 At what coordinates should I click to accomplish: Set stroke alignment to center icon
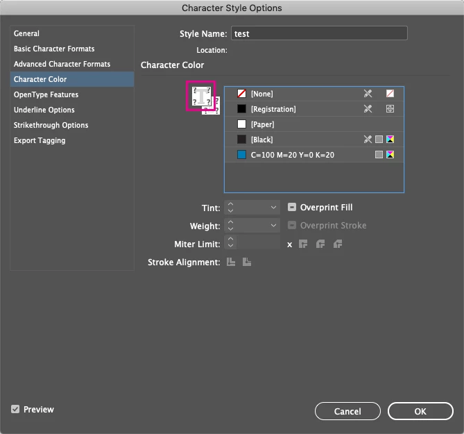(x=231, y=262)
